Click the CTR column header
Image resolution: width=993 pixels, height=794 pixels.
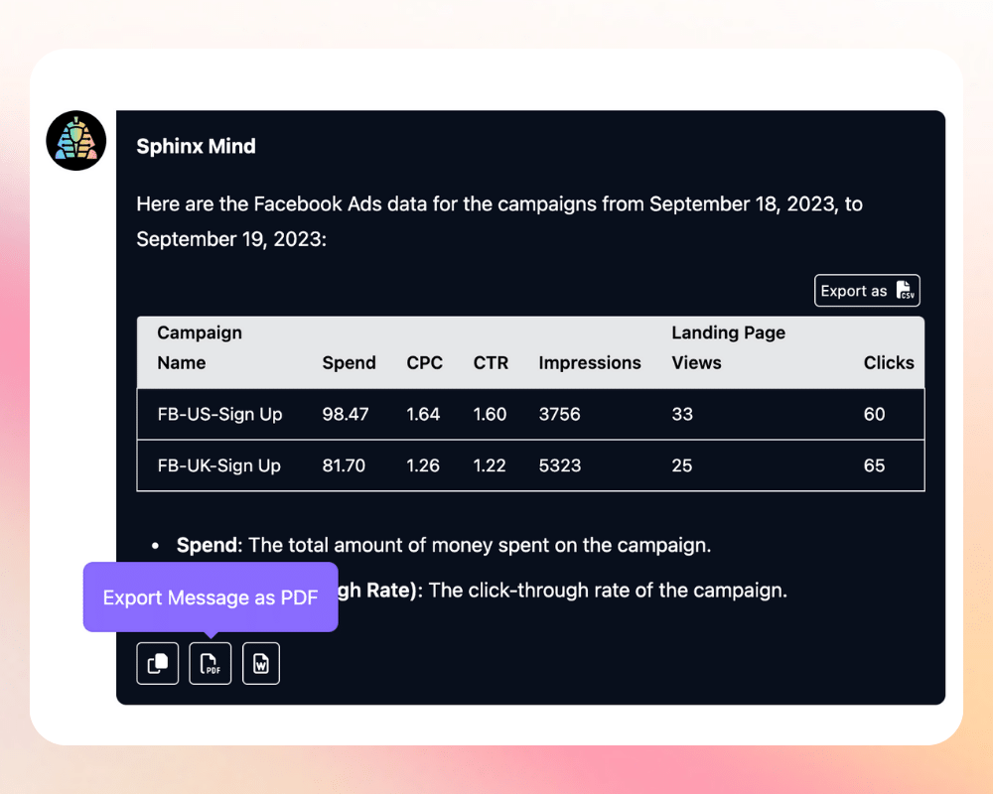click(491, 363)
